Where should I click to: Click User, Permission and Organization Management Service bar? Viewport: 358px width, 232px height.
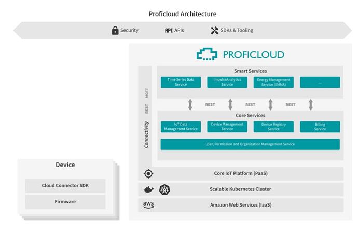[250, 144]
